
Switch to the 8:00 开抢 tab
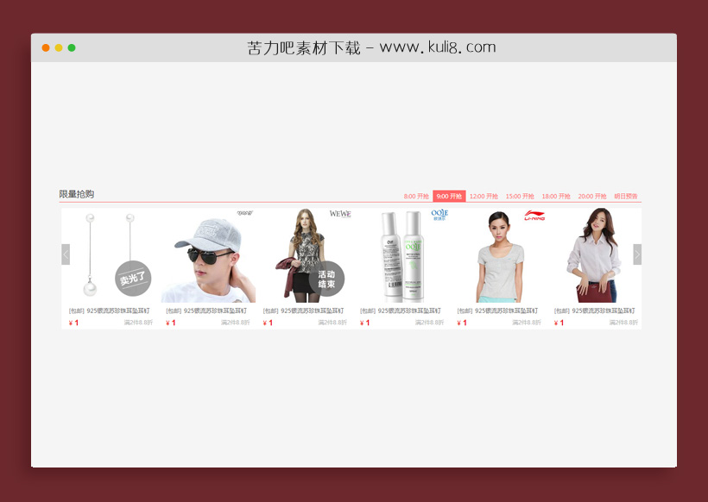[x=415, y=196]
